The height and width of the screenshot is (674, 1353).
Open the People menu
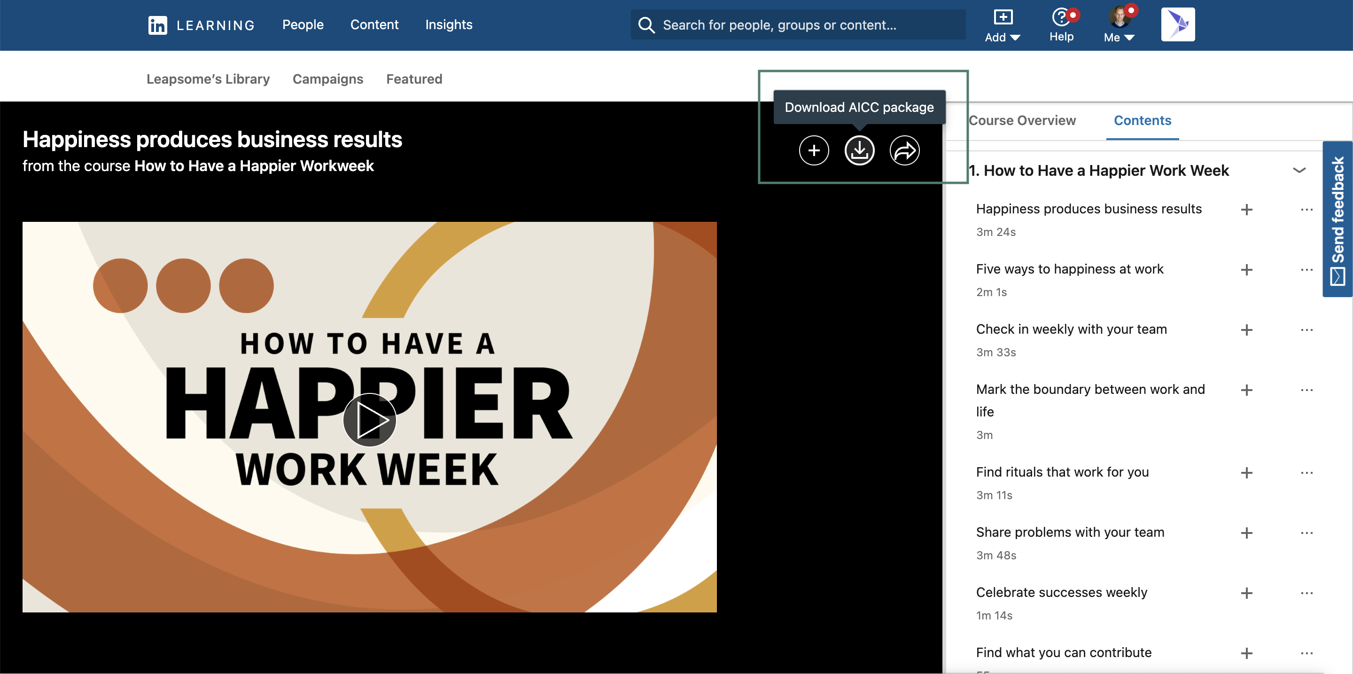click(x=303, y=25)
